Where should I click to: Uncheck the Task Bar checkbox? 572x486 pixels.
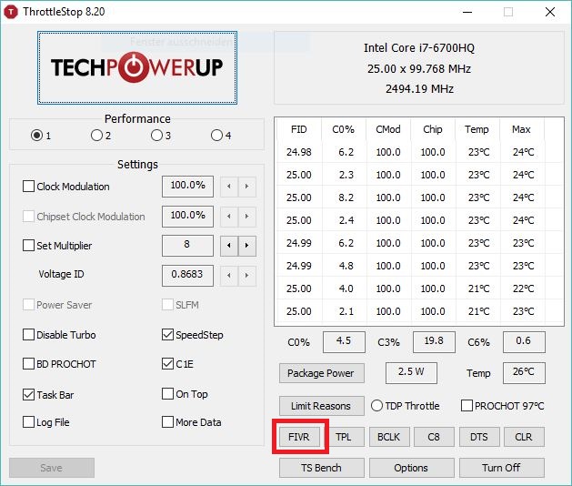(x=29, y=394)
